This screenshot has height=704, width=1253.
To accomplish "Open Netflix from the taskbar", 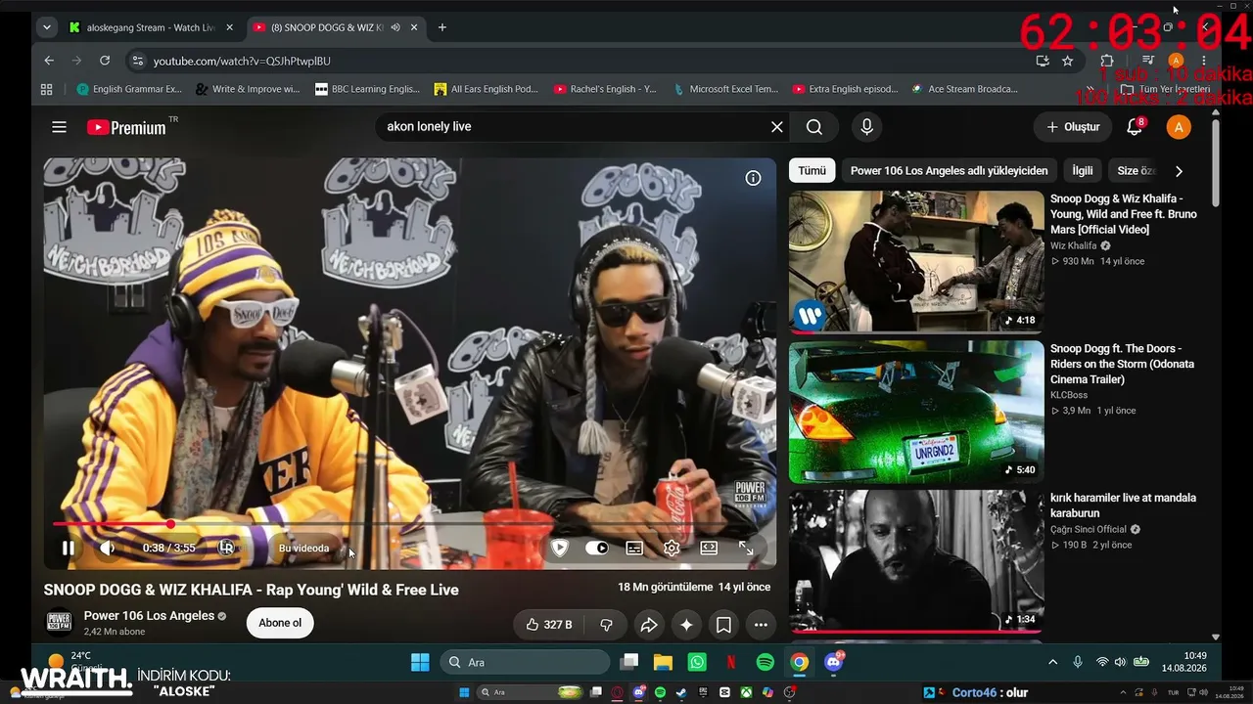I will pos(731,662).
